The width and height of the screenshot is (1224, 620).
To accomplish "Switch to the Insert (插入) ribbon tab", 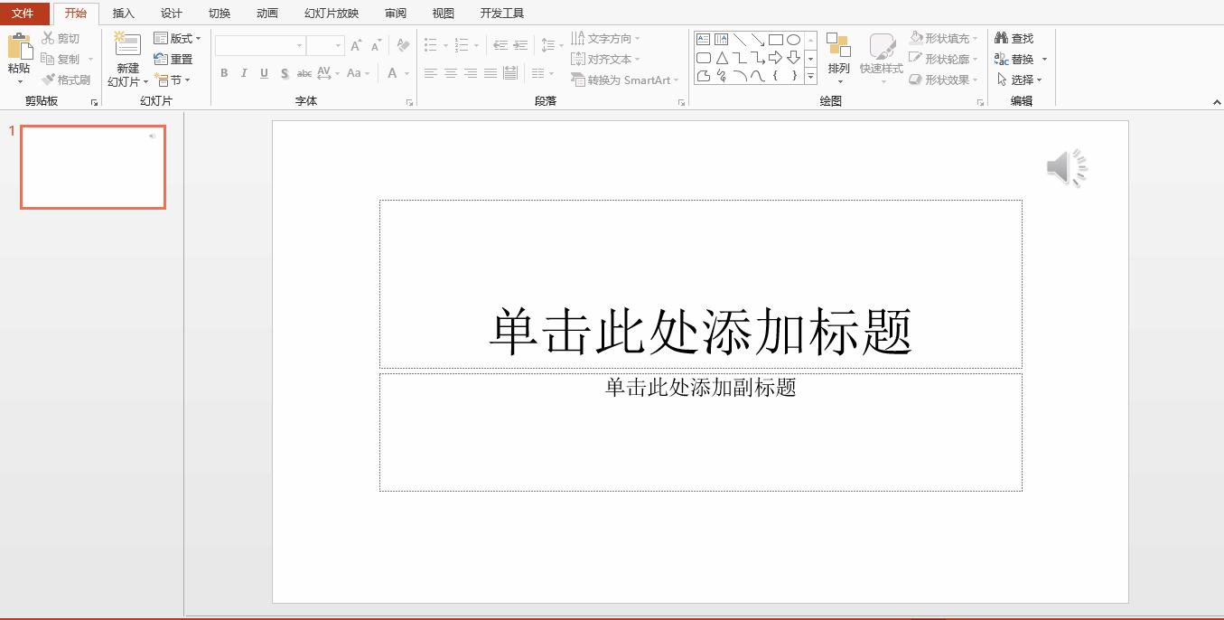I will pyautogui.click(x=123, y=13).
